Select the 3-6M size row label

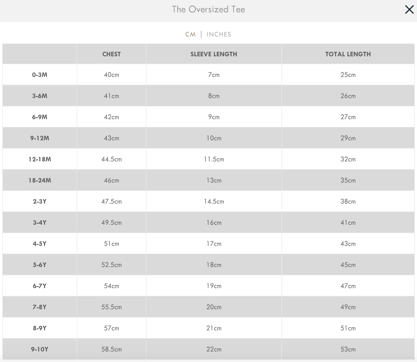pyautogui.click(x=40, y=96)
